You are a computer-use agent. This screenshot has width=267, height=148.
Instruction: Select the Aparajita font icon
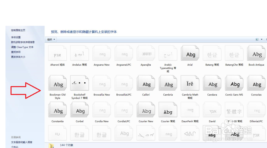click(146, 53)
